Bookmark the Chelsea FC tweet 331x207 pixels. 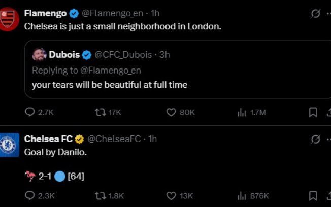[313, 196]
